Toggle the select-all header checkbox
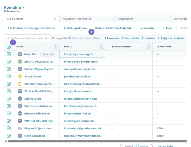This screenshot has height=147, width=191. 9,47
